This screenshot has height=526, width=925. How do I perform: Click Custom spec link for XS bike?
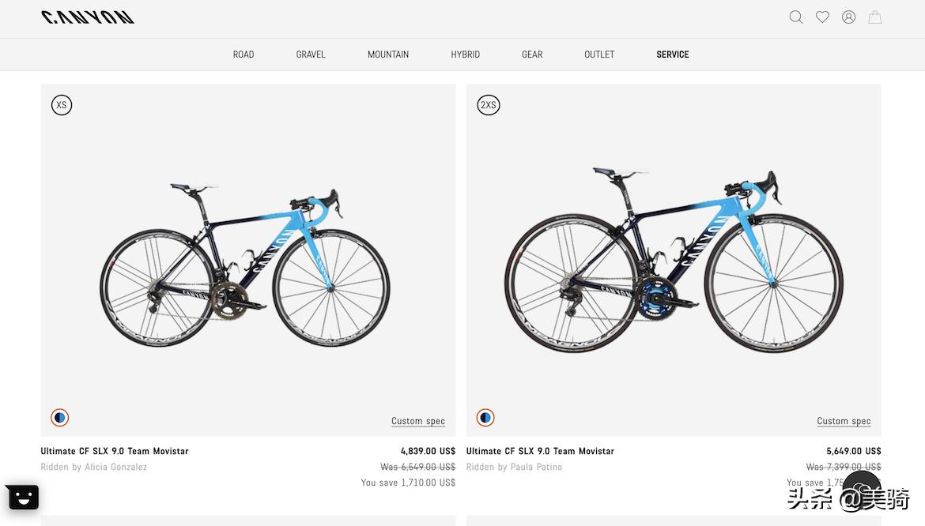pyautogui.click(x=418, y=421)
